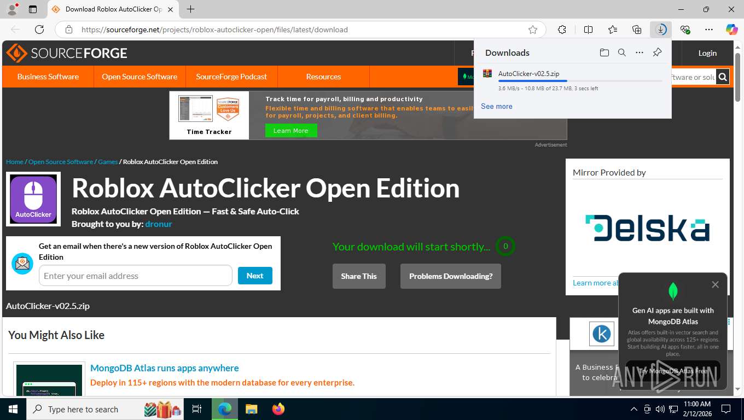The image size is (744, 420).
Task: Open more options in Downloads panel
Action: click(639, 52)
